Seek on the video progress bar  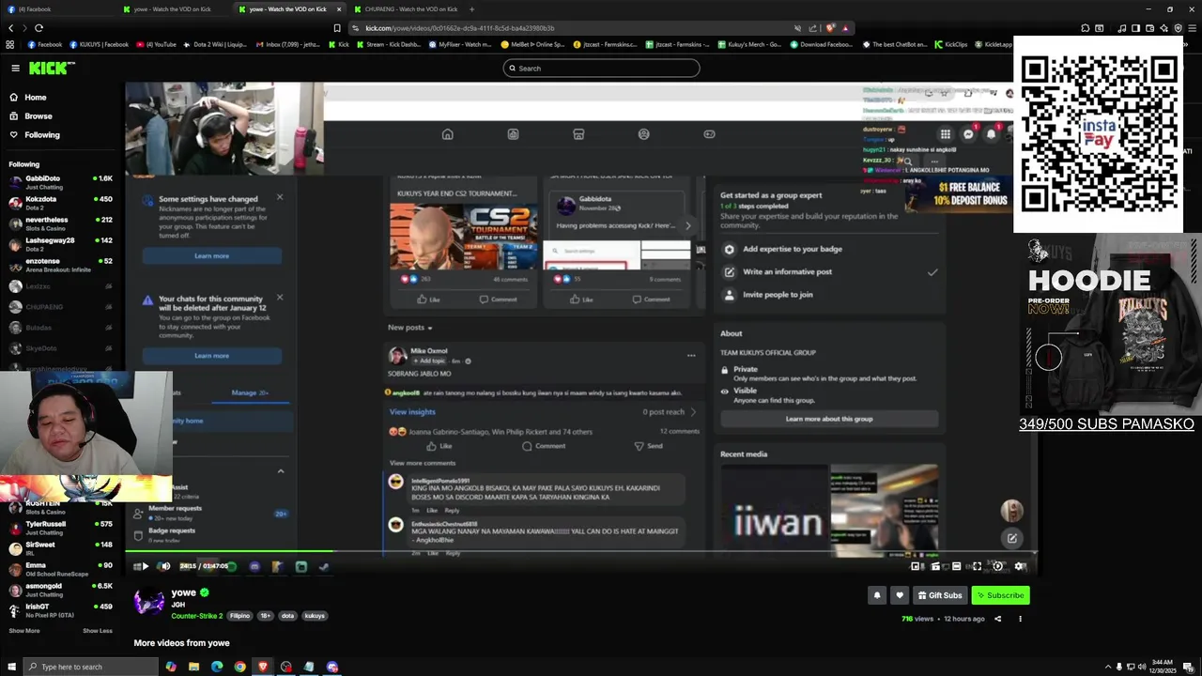click(x=582, y=551)
